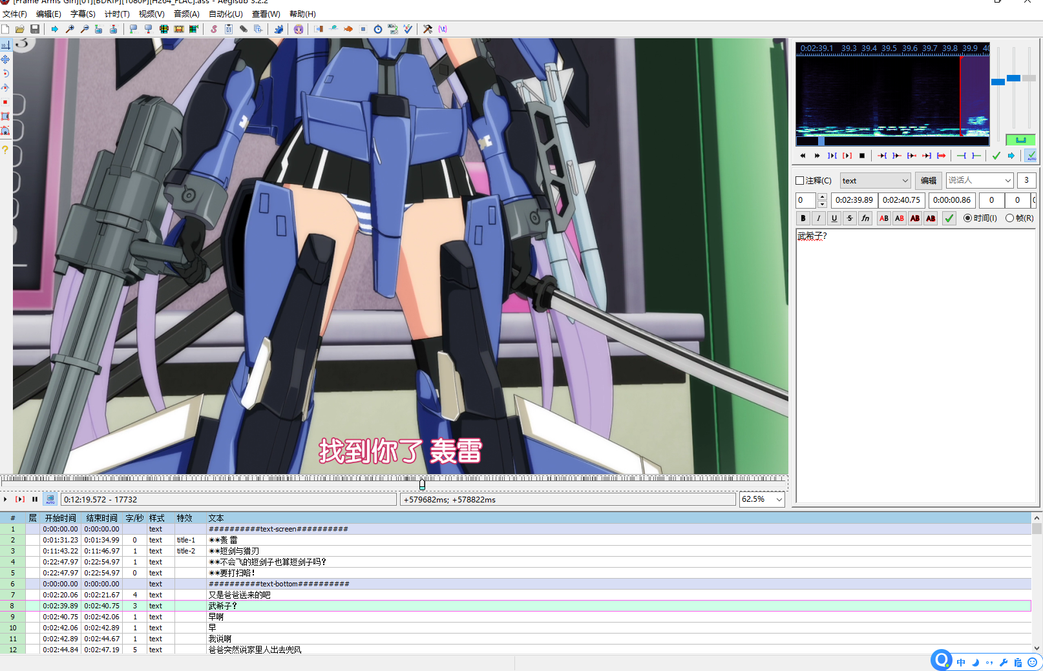Toggle the tag hiding (\t) mode icon
1043x671 pixels.
click(443, 29)
